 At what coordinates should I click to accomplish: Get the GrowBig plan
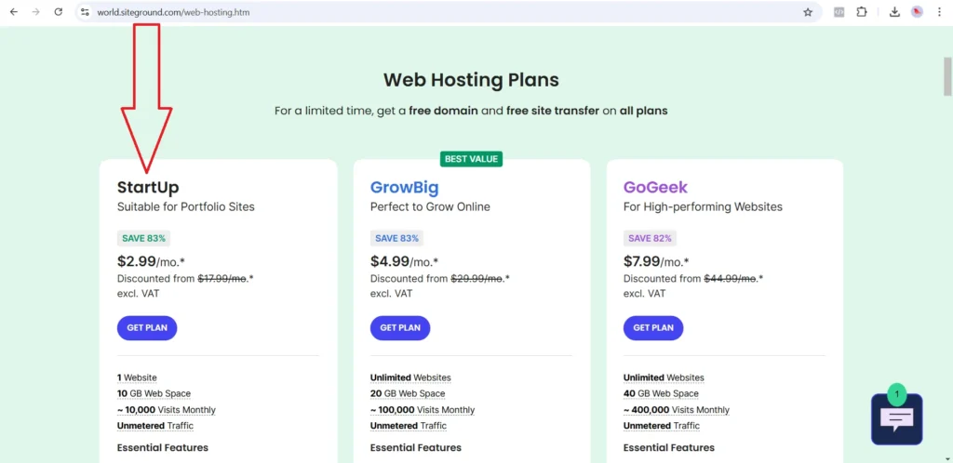[x=400, y=327]
